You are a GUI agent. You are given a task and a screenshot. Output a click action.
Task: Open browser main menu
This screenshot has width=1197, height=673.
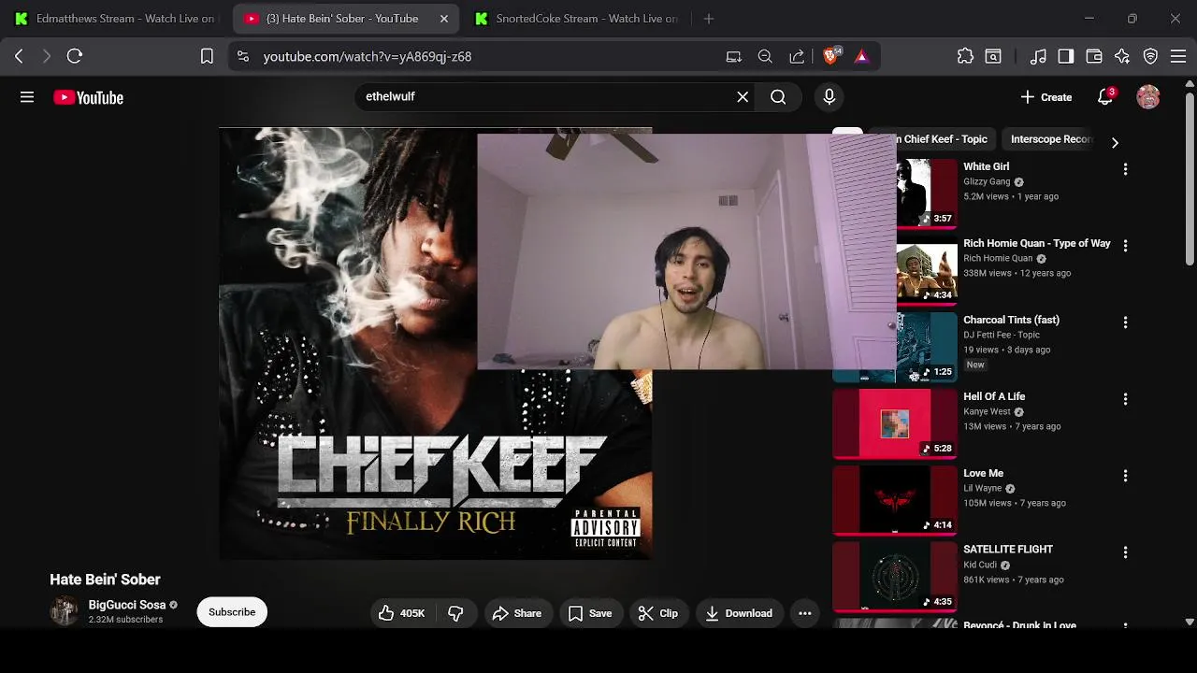(x=1178, y=56)
